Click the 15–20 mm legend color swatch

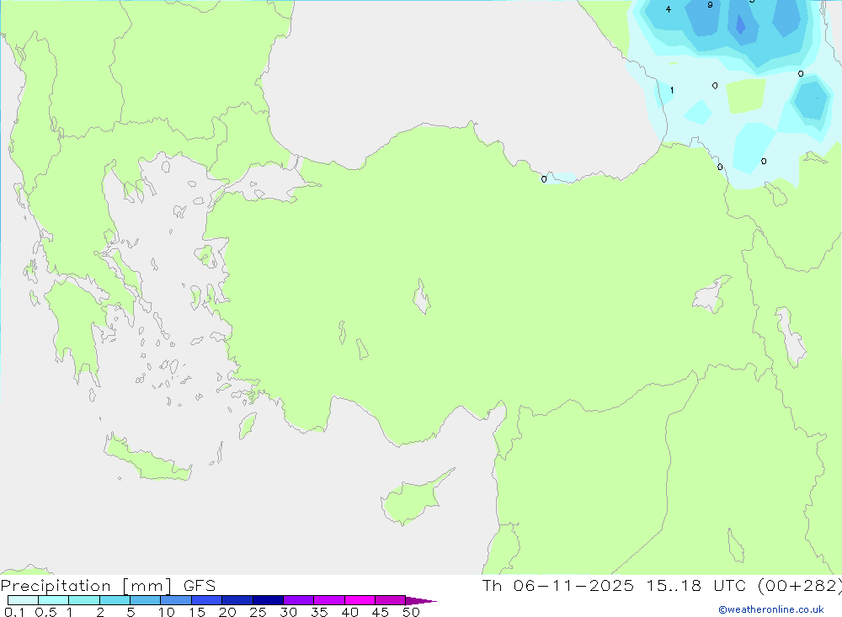[207, 600]
